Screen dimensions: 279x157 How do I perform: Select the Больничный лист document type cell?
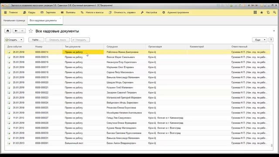(74, 143)
